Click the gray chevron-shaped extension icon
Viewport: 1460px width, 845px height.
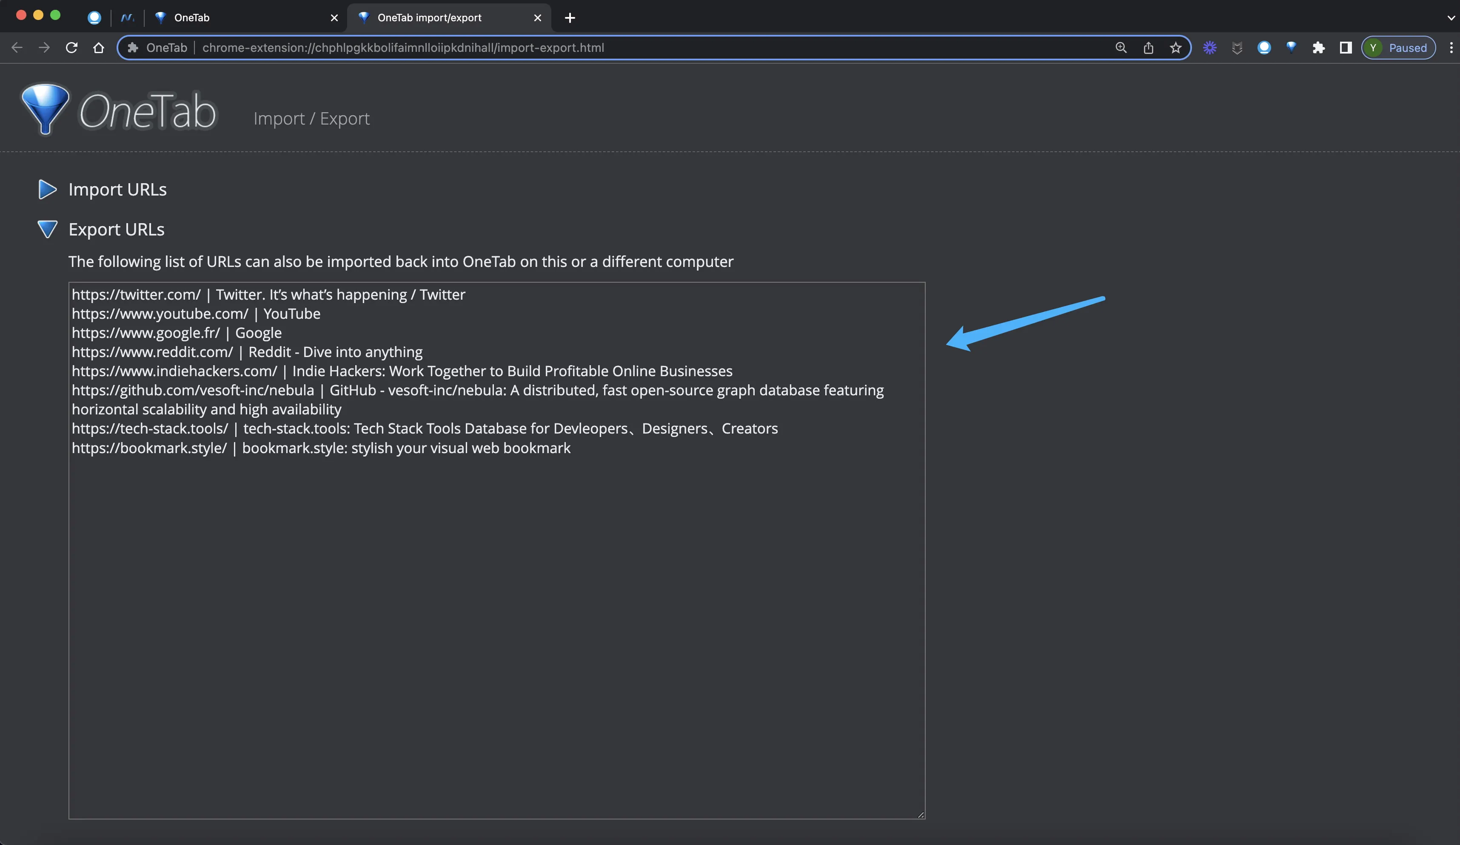[x=1237, y=48]
